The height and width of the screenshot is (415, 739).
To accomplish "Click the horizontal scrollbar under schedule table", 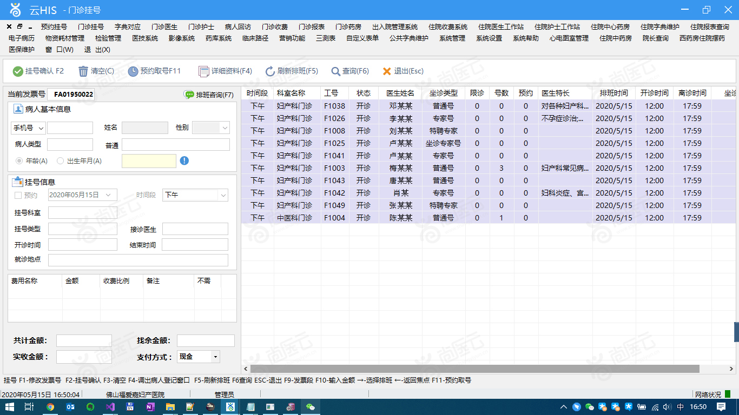I will coord(471,369).
